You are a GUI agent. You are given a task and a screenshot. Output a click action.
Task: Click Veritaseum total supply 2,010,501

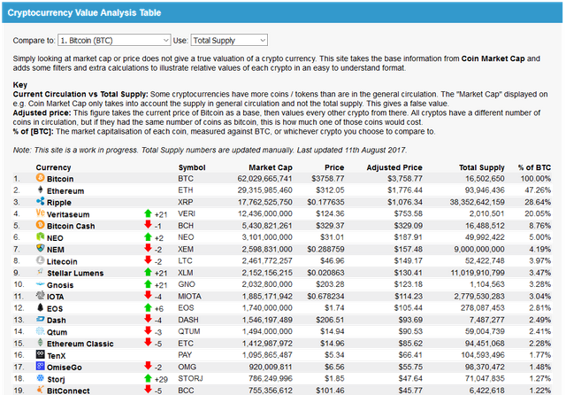tap(487, 213)
